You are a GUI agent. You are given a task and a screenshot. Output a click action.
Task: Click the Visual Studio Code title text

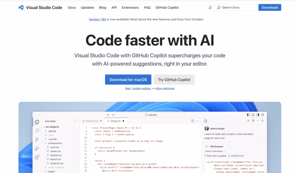click(44, 8)
